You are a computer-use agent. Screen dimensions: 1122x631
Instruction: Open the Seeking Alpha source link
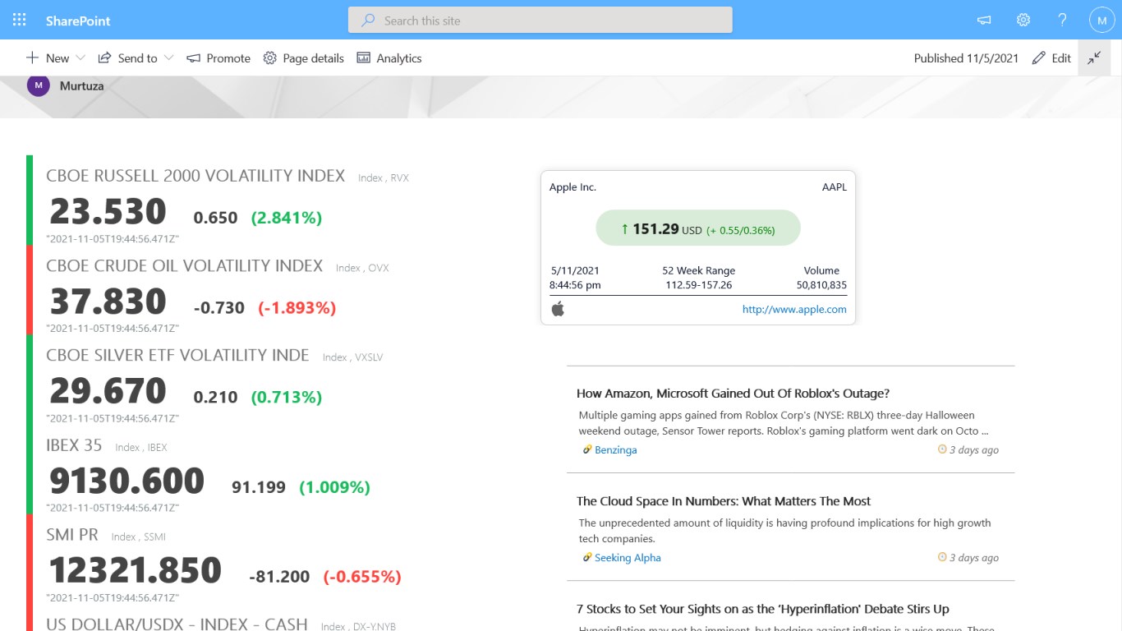coord(628,558)
